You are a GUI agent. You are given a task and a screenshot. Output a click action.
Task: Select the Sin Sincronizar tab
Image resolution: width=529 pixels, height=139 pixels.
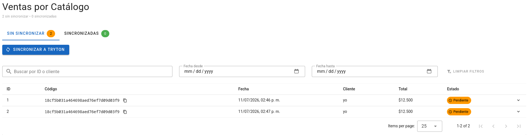coord(31,34)
